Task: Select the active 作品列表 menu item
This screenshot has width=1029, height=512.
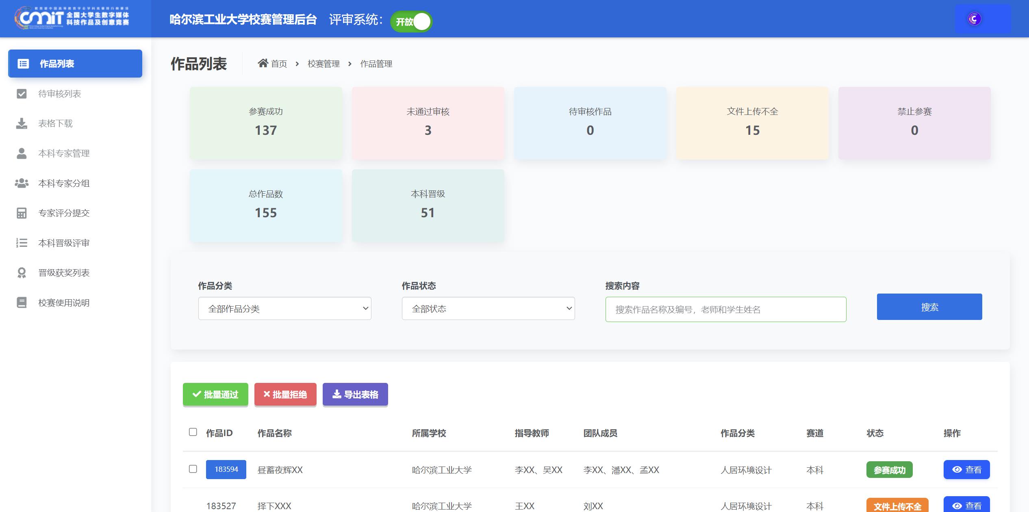Action: (75, 63)
